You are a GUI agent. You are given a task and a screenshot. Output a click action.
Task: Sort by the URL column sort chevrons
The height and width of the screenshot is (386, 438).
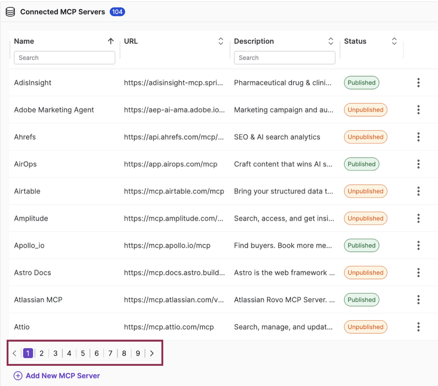point(221,41)
